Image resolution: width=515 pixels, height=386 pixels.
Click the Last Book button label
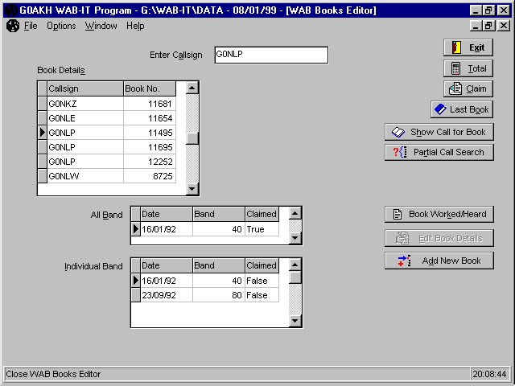[469, 109]
